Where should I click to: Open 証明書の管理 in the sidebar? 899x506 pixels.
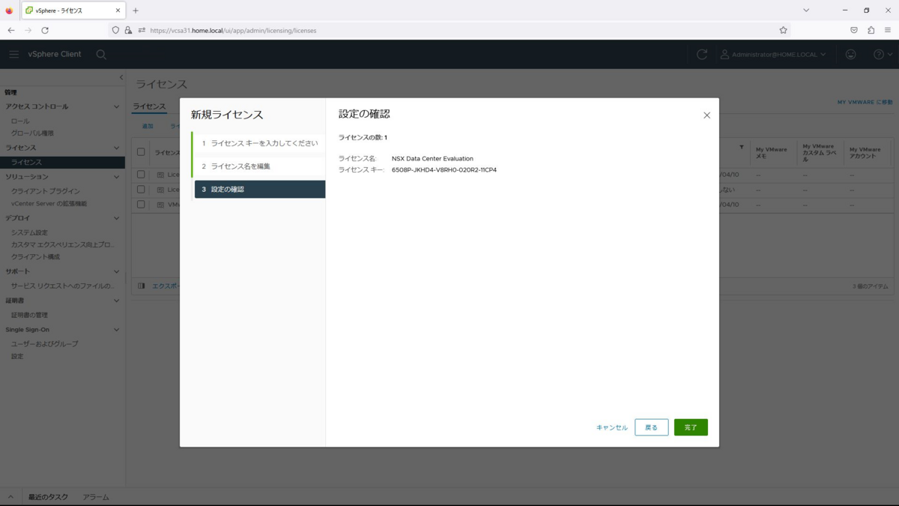(29, 315)
